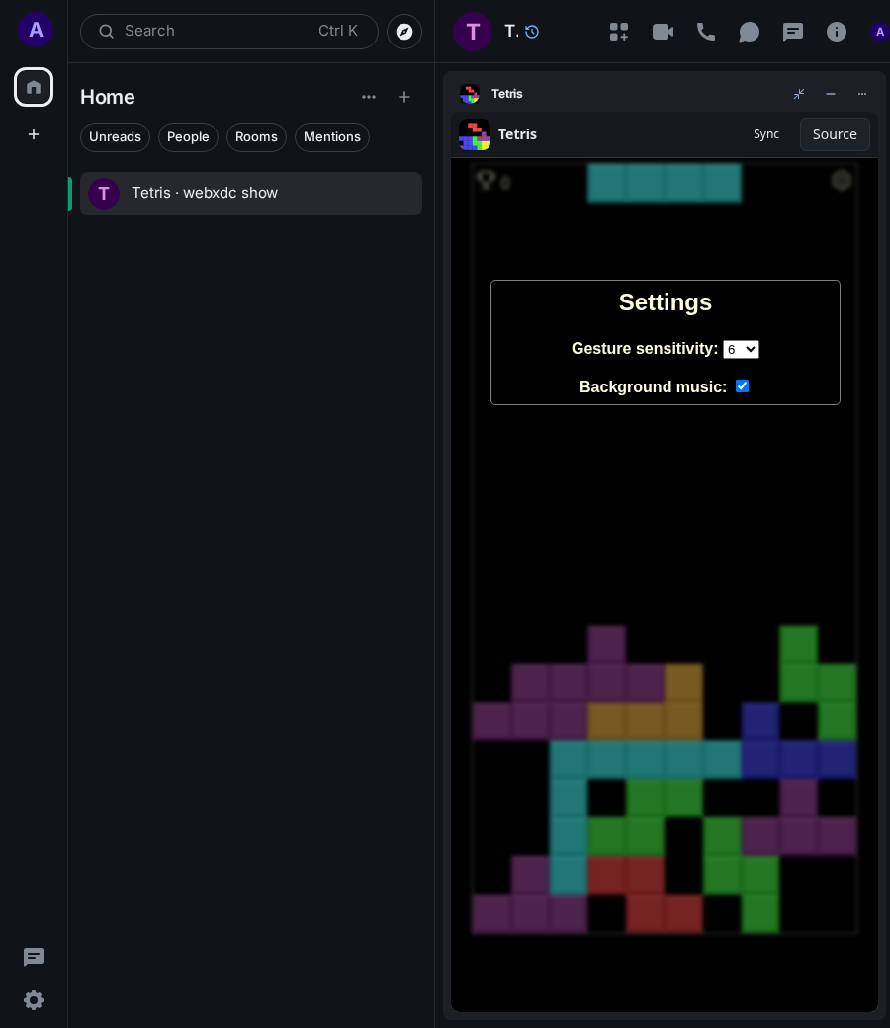The image size is (890, 1028).
Task: Click the Tetris icon in the widget title bar
Action: pyautogui.click(x=470, y=94)
